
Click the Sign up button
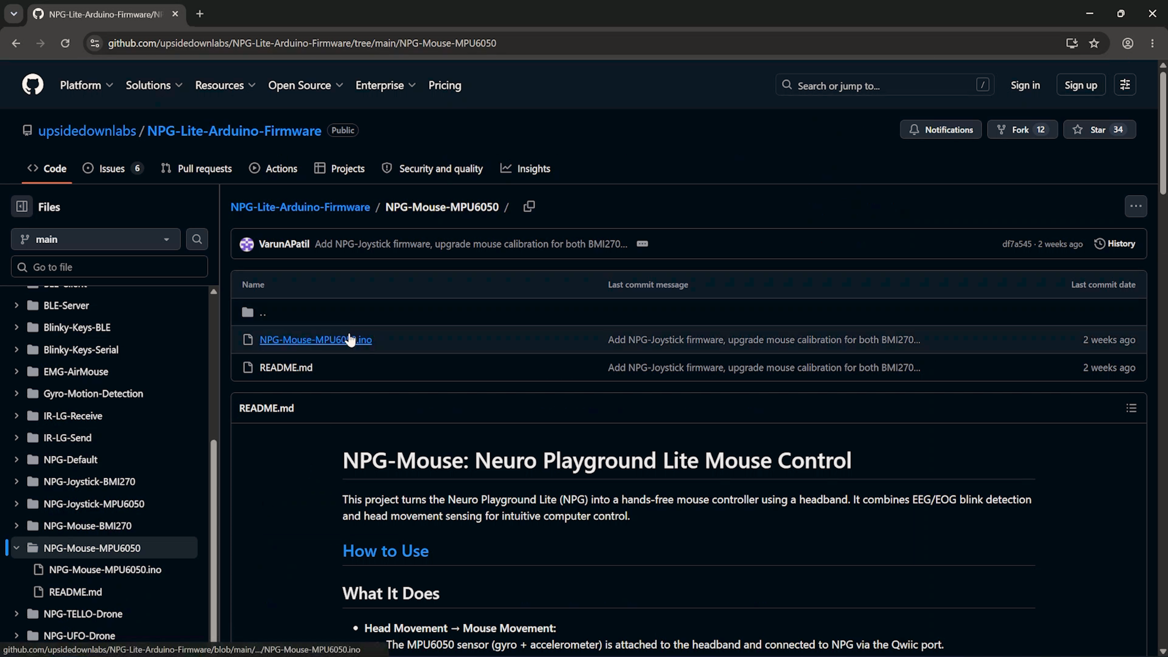pyautogui.click(x=1081, y=85)
